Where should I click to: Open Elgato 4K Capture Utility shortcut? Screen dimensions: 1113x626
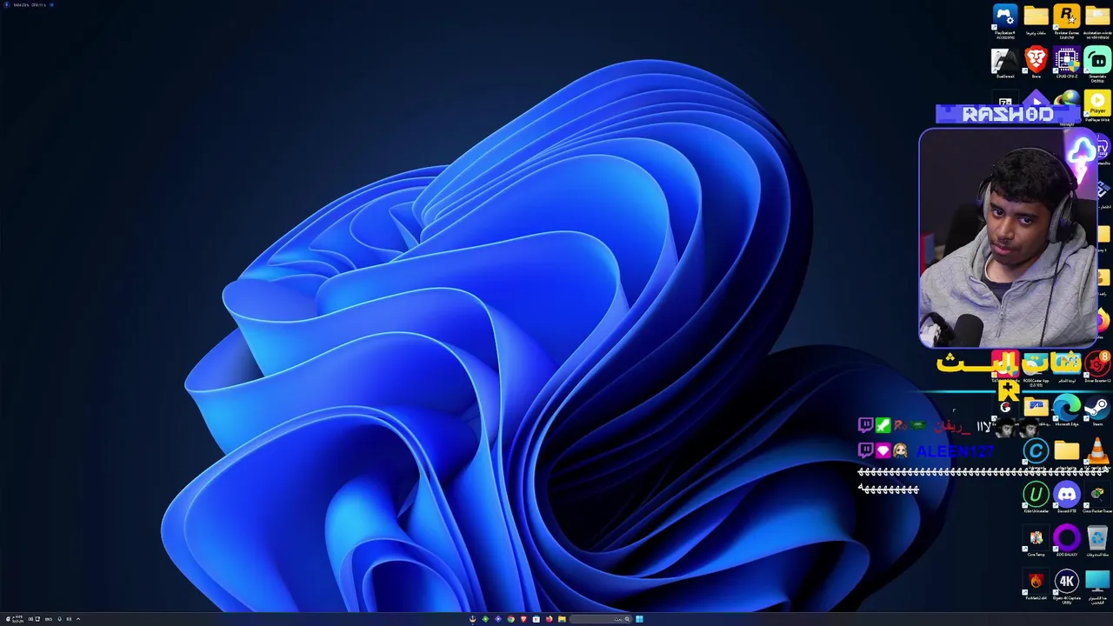coord(1067,581)
